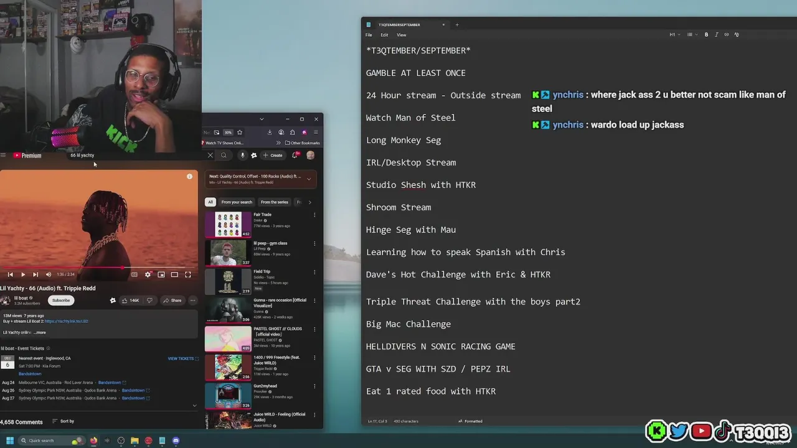Open View menu in Notepad
Viewport: 797px width, 448px height.
(x=402, y=35)
